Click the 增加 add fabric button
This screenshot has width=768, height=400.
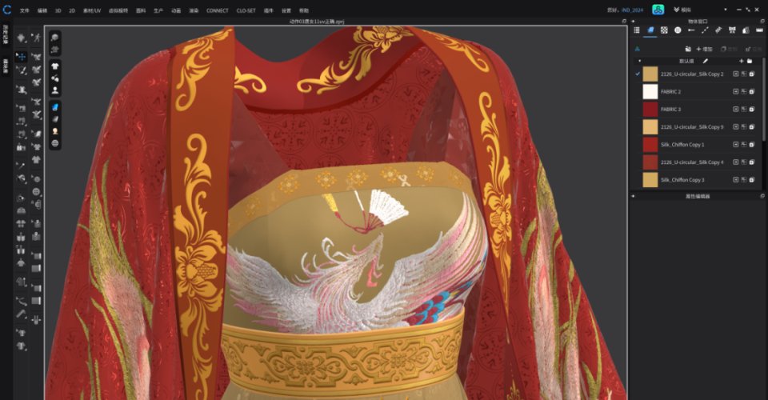click(705, 49)
